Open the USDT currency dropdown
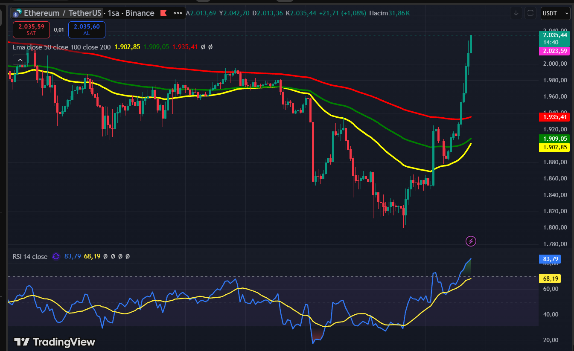The width and height of the screenshot is (574, 351). coord(555,13)
